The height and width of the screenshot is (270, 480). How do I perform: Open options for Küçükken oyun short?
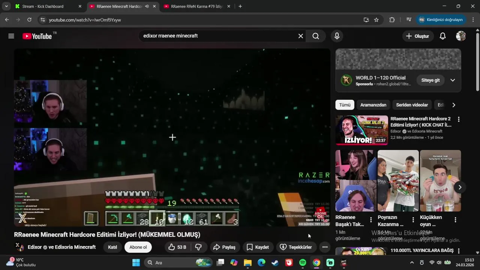455,220
